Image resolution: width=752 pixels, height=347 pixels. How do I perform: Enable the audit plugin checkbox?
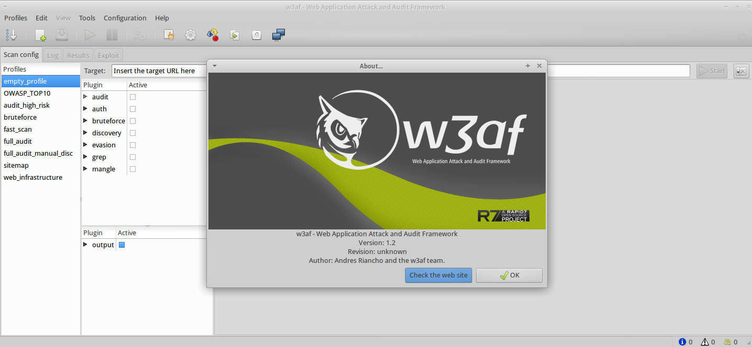(x=132, y=97)
